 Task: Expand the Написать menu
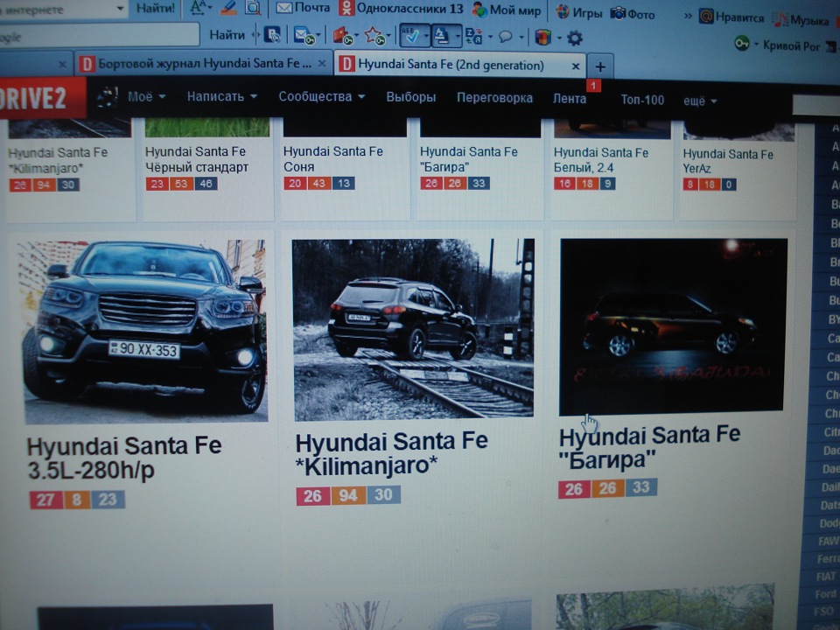tap(221, 96)
